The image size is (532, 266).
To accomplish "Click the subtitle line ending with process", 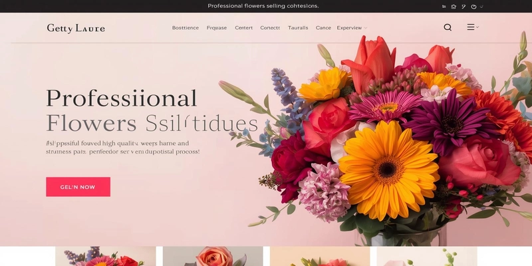I will click(x=122, y=152).
